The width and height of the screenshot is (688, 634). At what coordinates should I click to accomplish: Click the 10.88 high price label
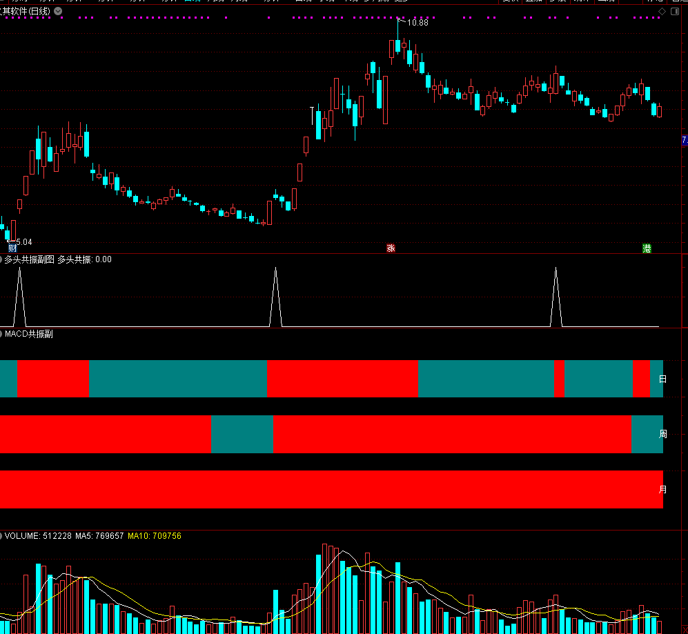(x=417, y=22)
